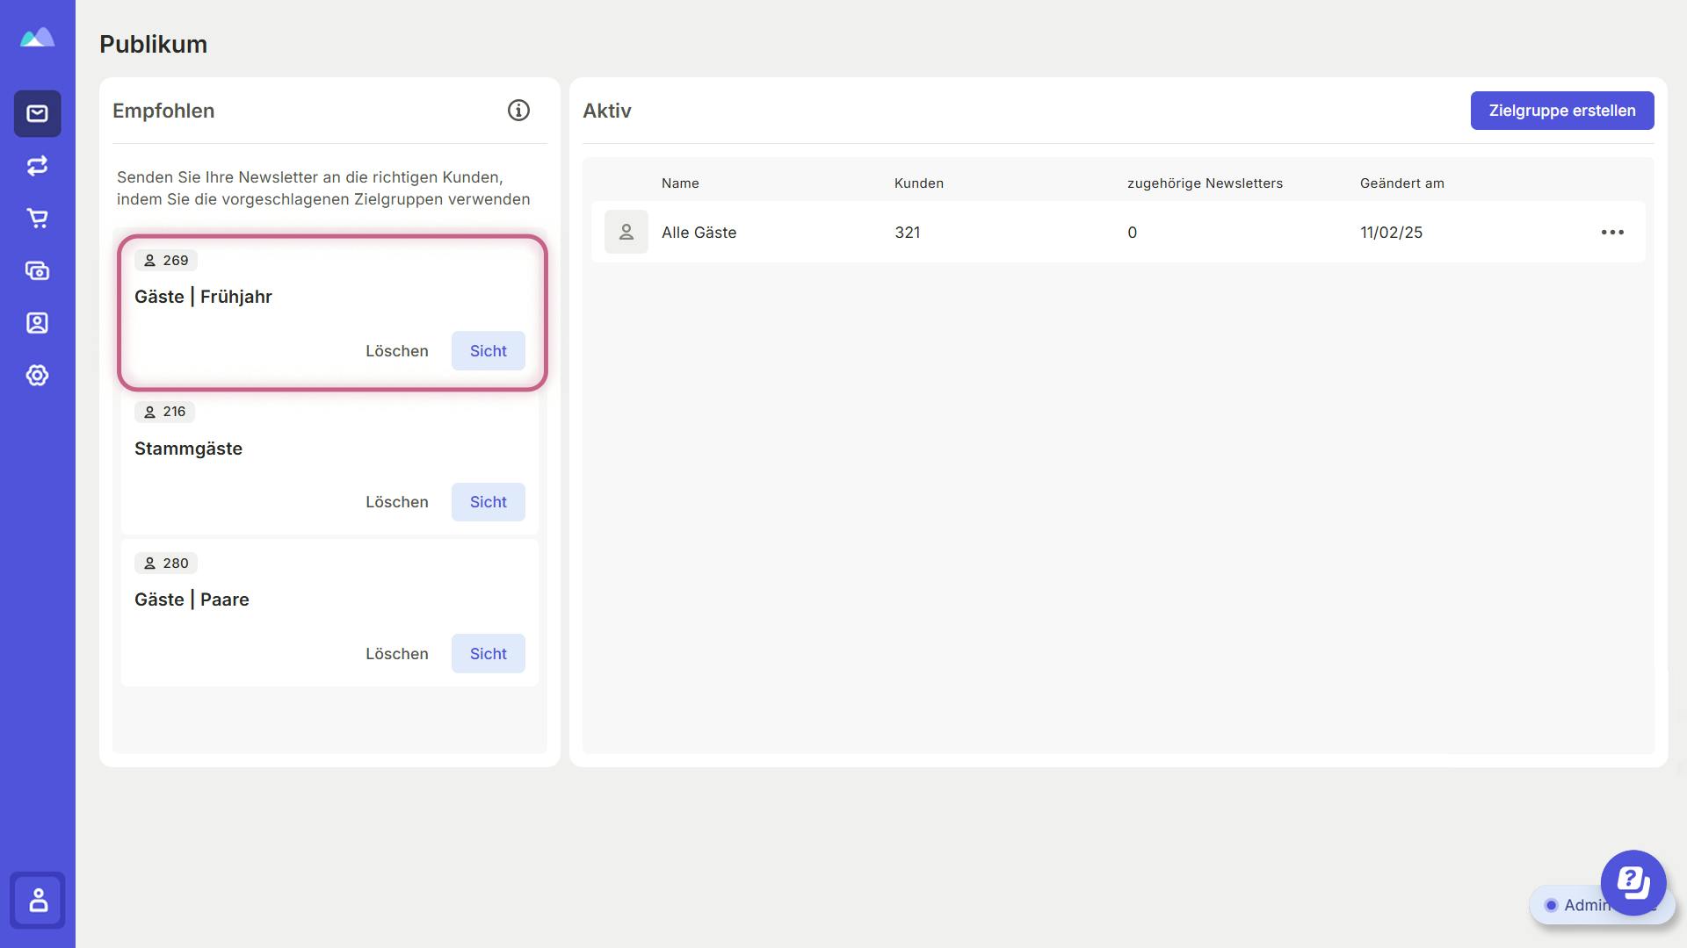1687x948 pixels.
Task: Select the Gäste | Frühjahr title
Action: [203, 297]
